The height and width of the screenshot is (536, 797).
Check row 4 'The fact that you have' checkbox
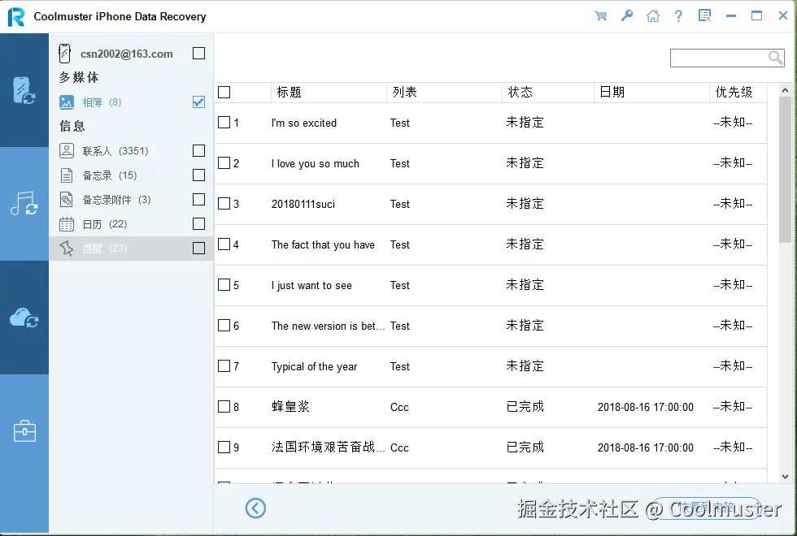pos(224,244)
